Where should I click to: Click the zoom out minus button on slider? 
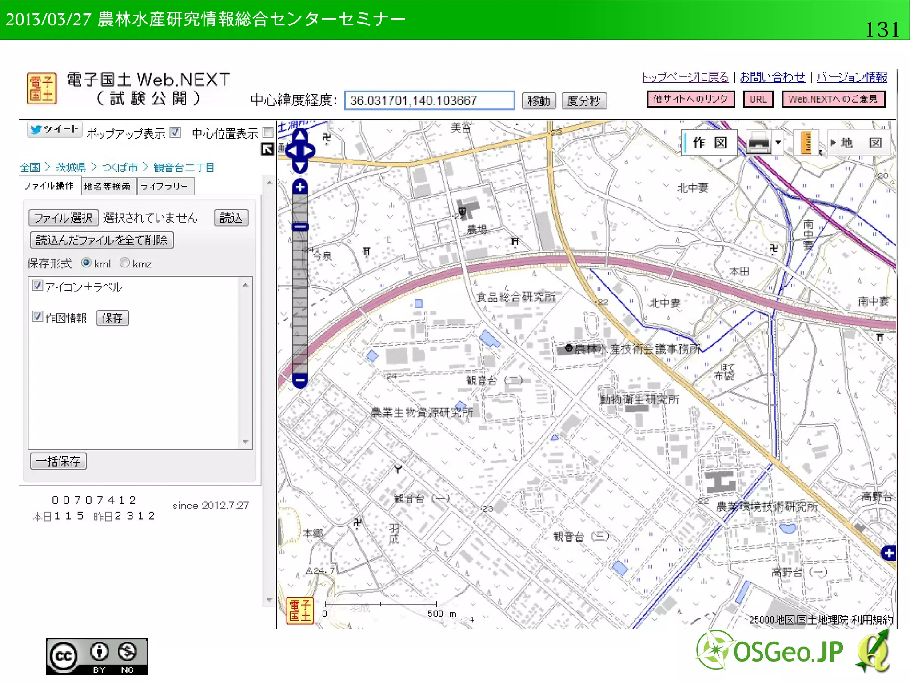[300, 381]
